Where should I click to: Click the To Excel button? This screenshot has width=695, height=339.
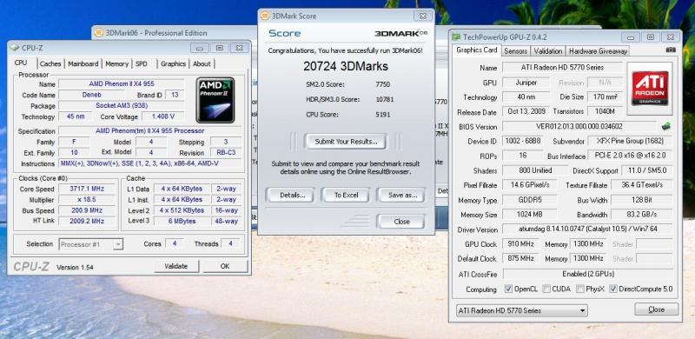(346, 196)
